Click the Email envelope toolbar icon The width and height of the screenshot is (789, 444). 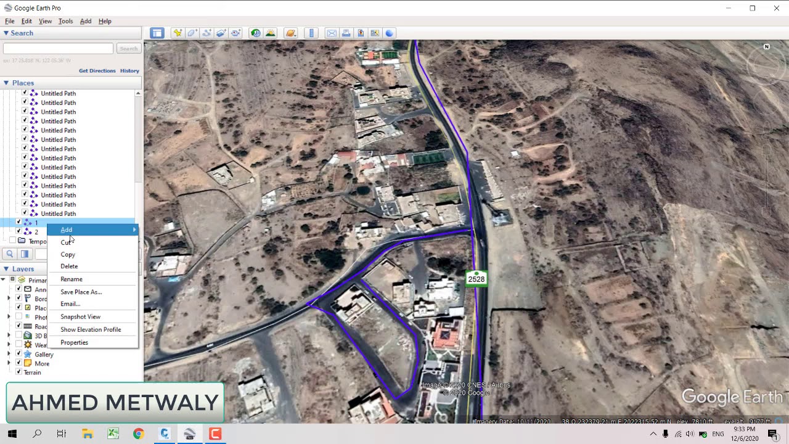[332, 33]
